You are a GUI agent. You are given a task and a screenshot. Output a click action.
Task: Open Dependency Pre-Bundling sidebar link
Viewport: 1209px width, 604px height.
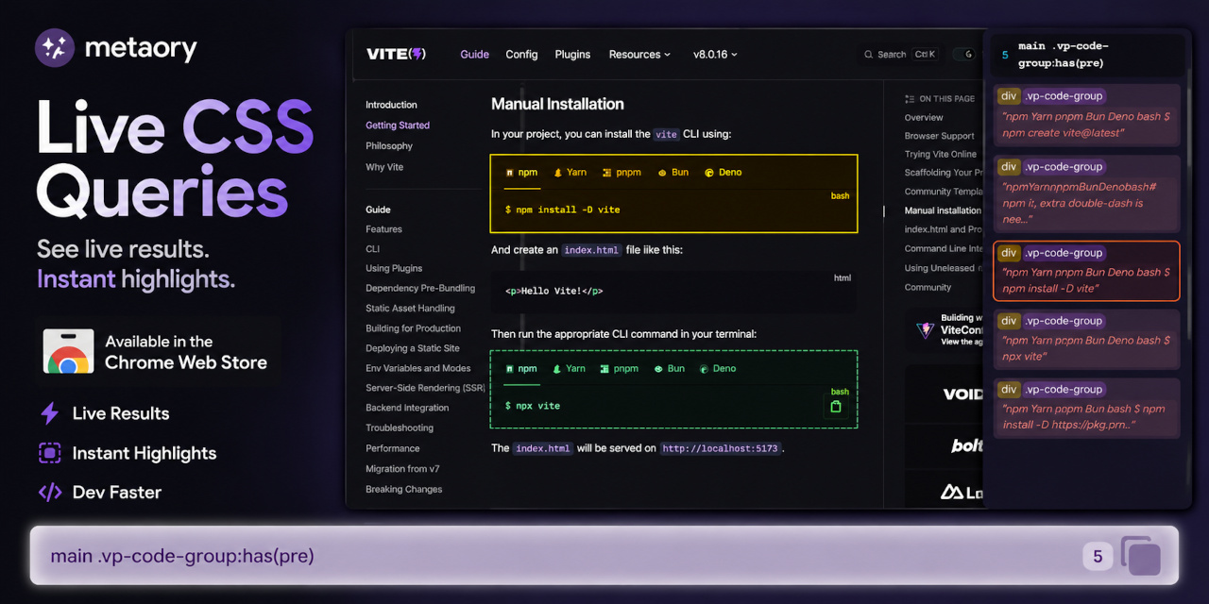pyautogui.click(x=420, y=289)
